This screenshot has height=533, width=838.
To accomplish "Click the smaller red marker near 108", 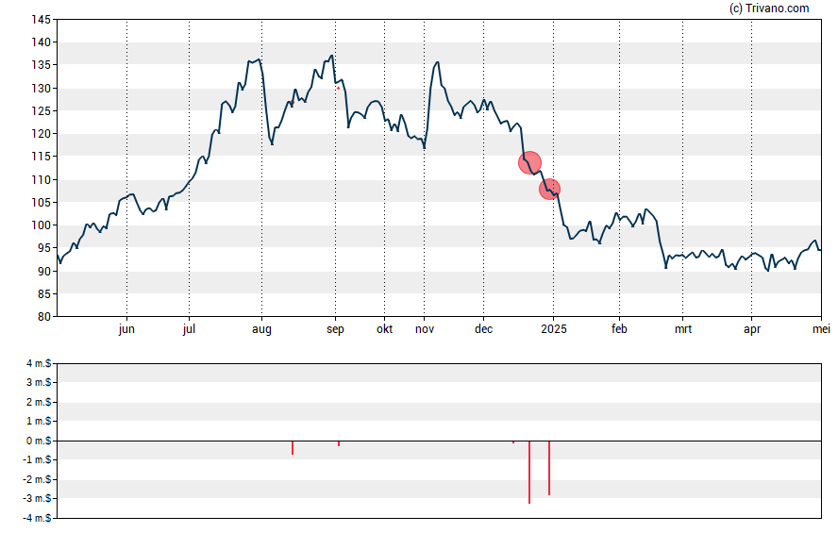I will (549, 189).
